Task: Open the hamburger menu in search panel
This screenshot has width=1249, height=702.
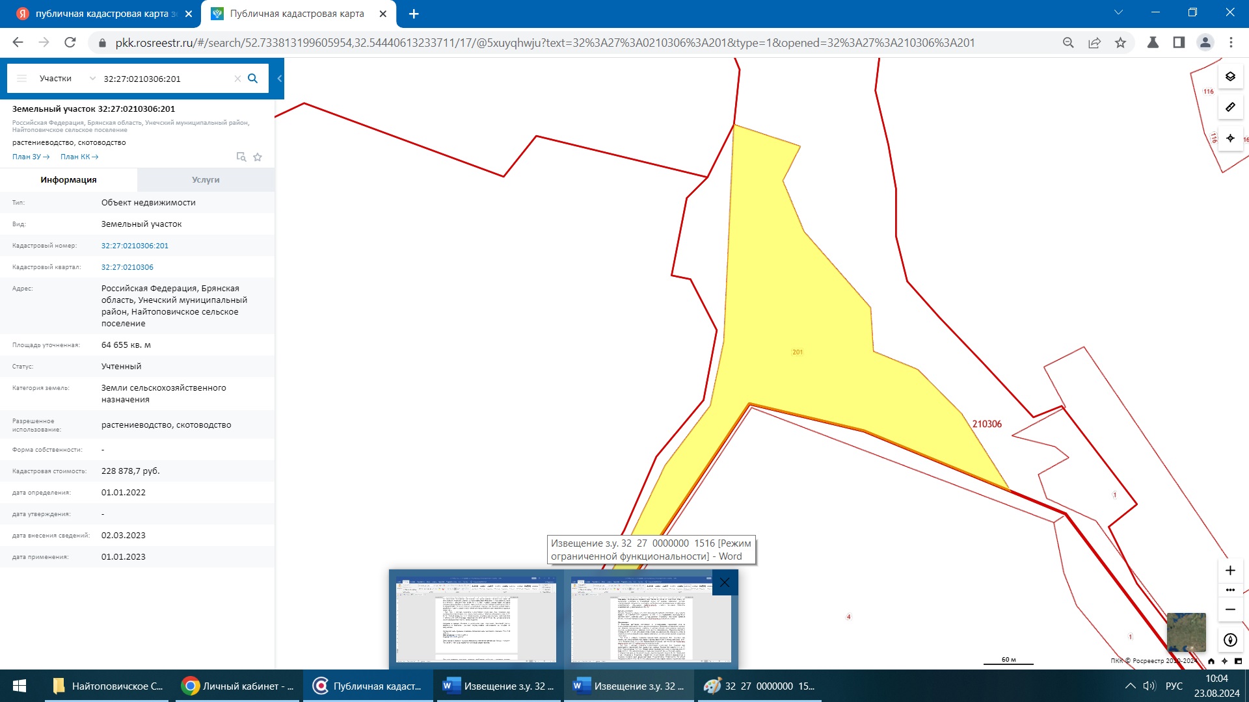Action: click(21, 79)
